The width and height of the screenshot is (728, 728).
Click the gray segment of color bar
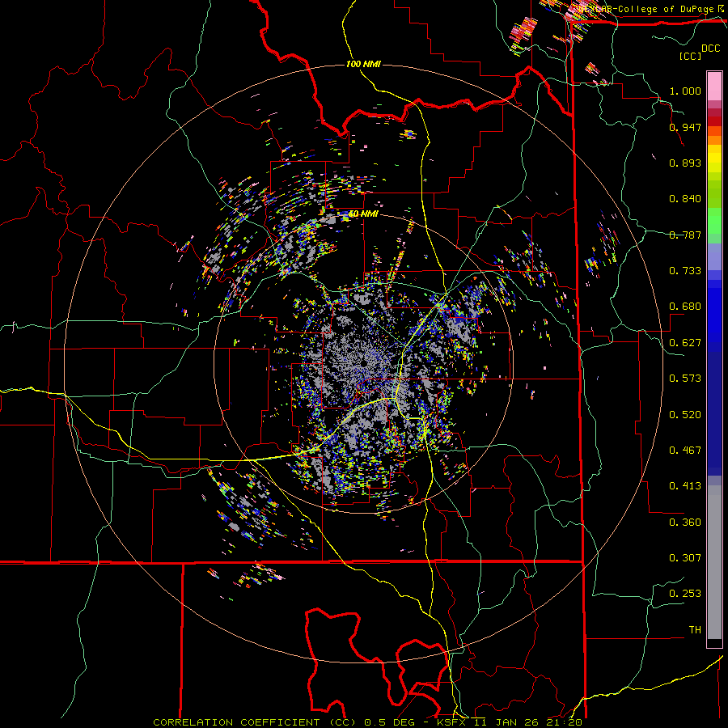[714, 562]
